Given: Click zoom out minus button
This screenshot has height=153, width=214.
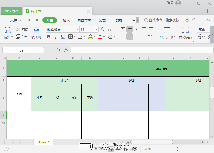Looking at the screenshot, I should tap(160, 149).
